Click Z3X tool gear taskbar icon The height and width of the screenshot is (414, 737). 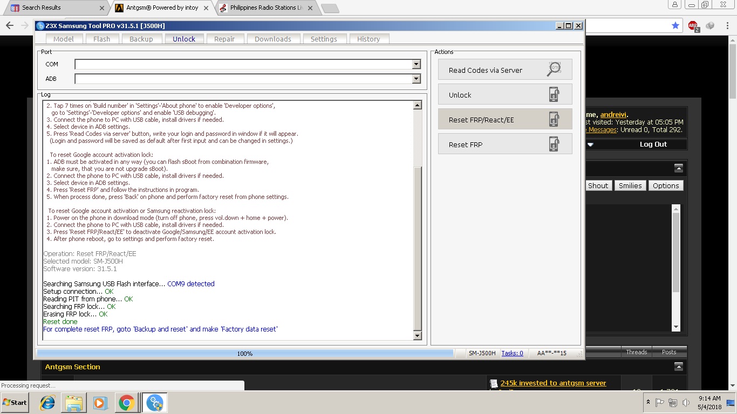click(154, 403)
